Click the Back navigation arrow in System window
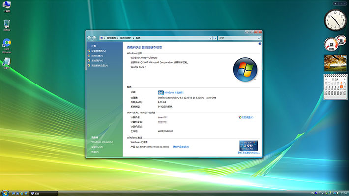The height and width of the screenshot is (196, 349). [x=89, y=38]
